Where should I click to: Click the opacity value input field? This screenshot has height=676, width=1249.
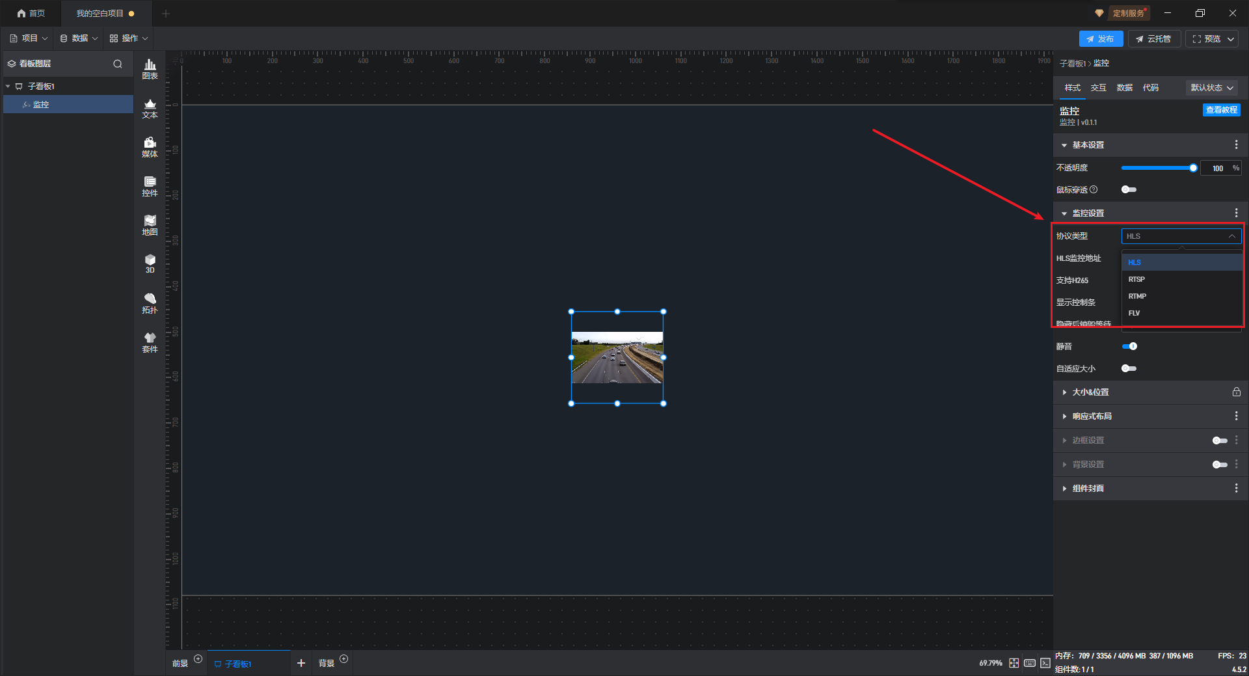click(1217, 168)
